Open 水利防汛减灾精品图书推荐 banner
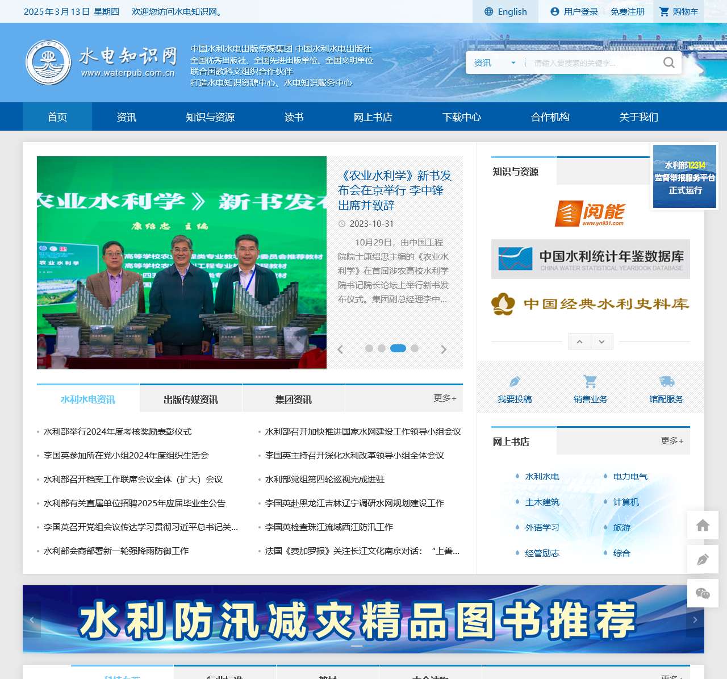The width and height of the screenshot is (727, 679). (x=363, y=619)
